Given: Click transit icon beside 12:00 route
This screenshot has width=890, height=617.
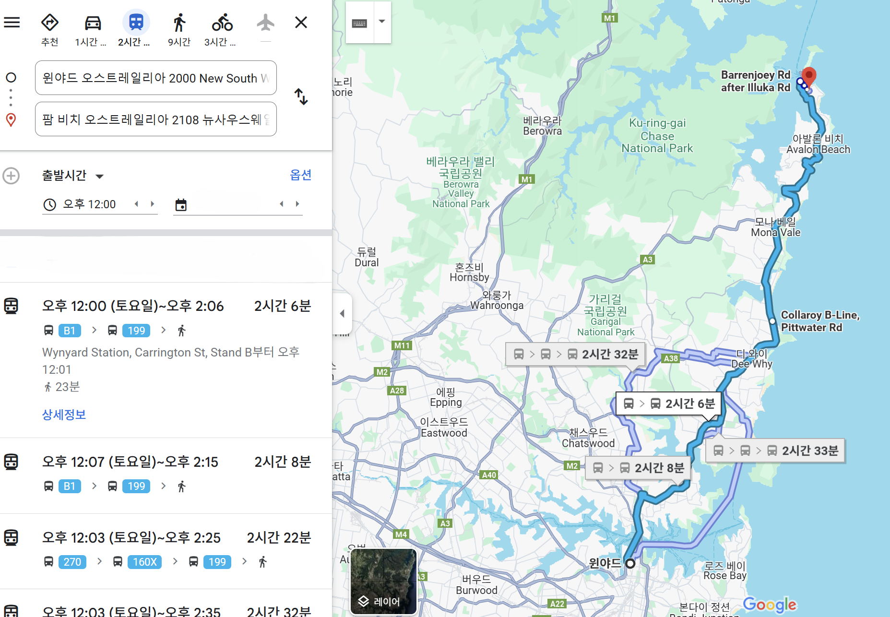Looking at the screenshot, I should coord(11,306).
